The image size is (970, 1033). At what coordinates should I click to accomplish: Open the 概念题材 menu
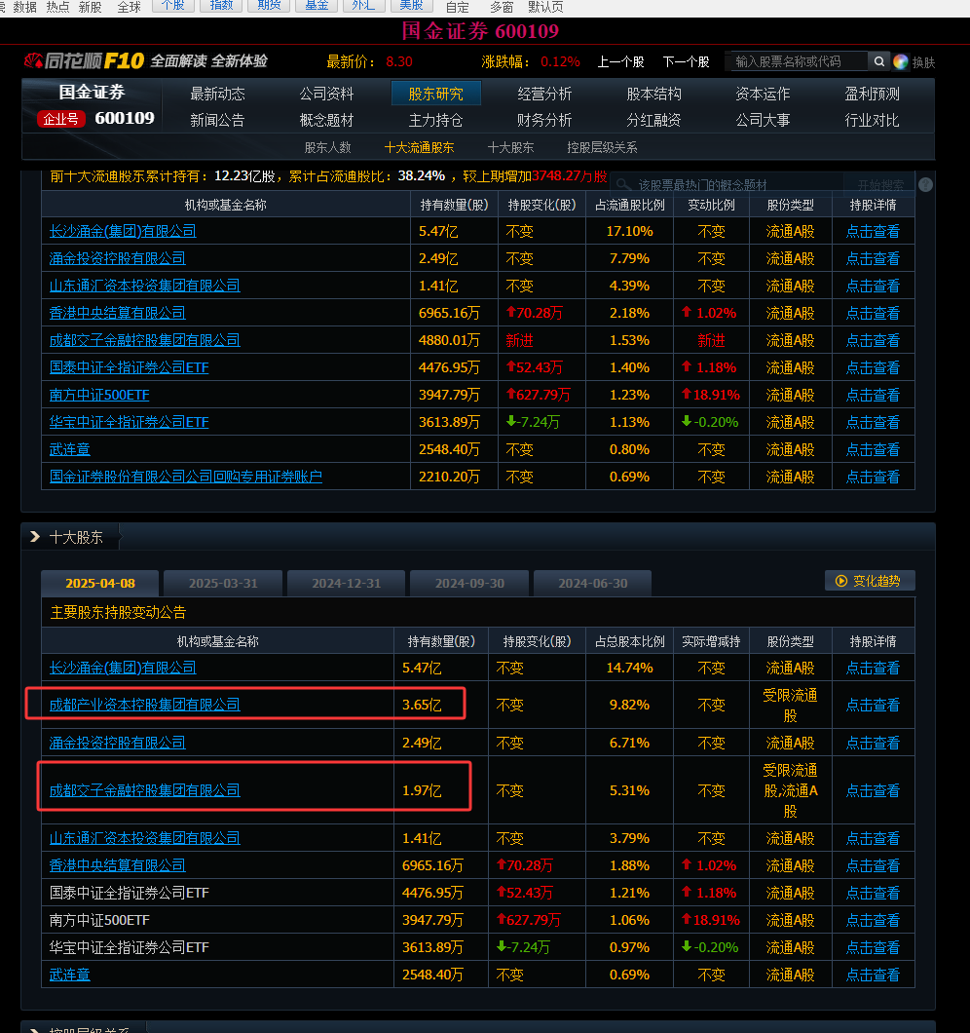[x=326, y=121]
